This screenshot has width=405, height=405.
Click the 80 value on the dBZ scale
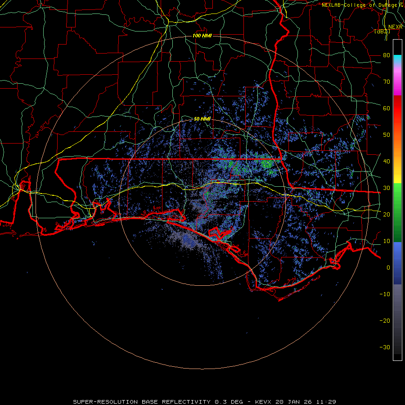[x=387, y=55]
